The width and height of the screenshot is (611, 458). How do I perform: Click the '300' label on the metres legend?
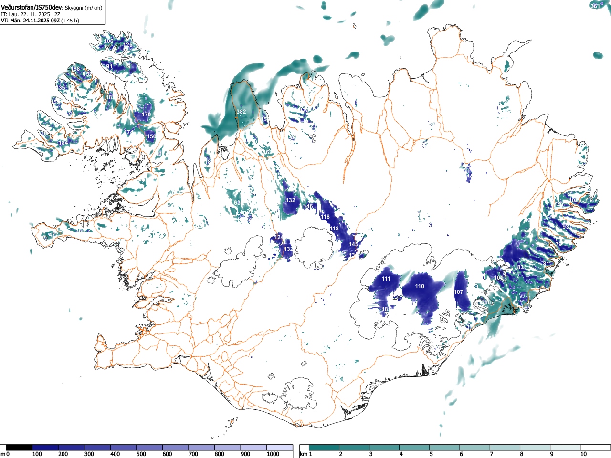pyautogui.click(x=89, y=454)
